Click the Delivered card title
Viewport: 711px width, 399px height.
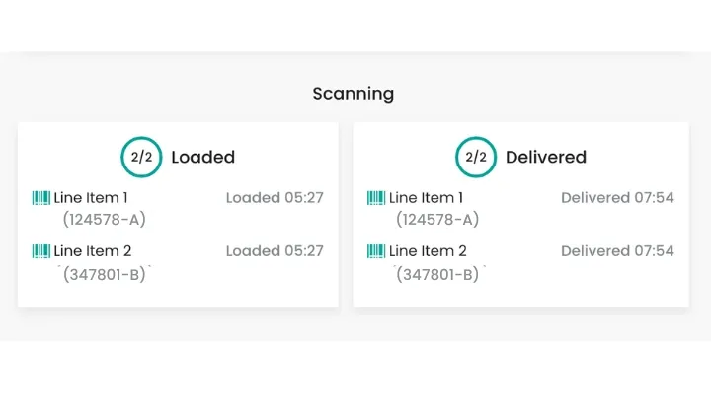(x=545, y=157)
